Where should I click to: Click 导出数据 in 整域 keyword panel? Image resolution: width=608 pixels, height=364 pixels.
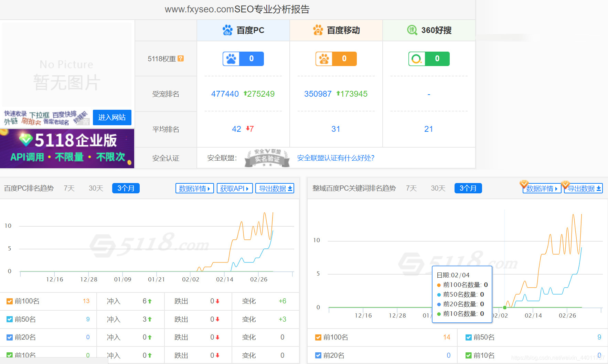pyautogui.click(x=584, y=188)
